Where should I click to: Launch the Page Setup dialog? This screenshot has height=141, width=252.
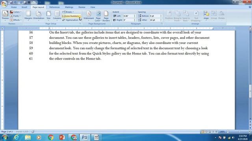[80, 23]
